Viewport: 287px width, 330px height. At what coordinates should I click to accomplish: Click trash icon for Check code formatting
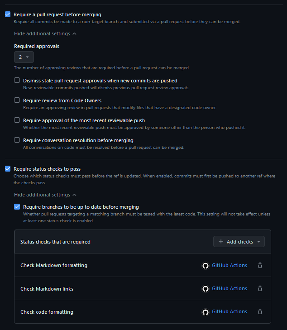pos(260,312)
